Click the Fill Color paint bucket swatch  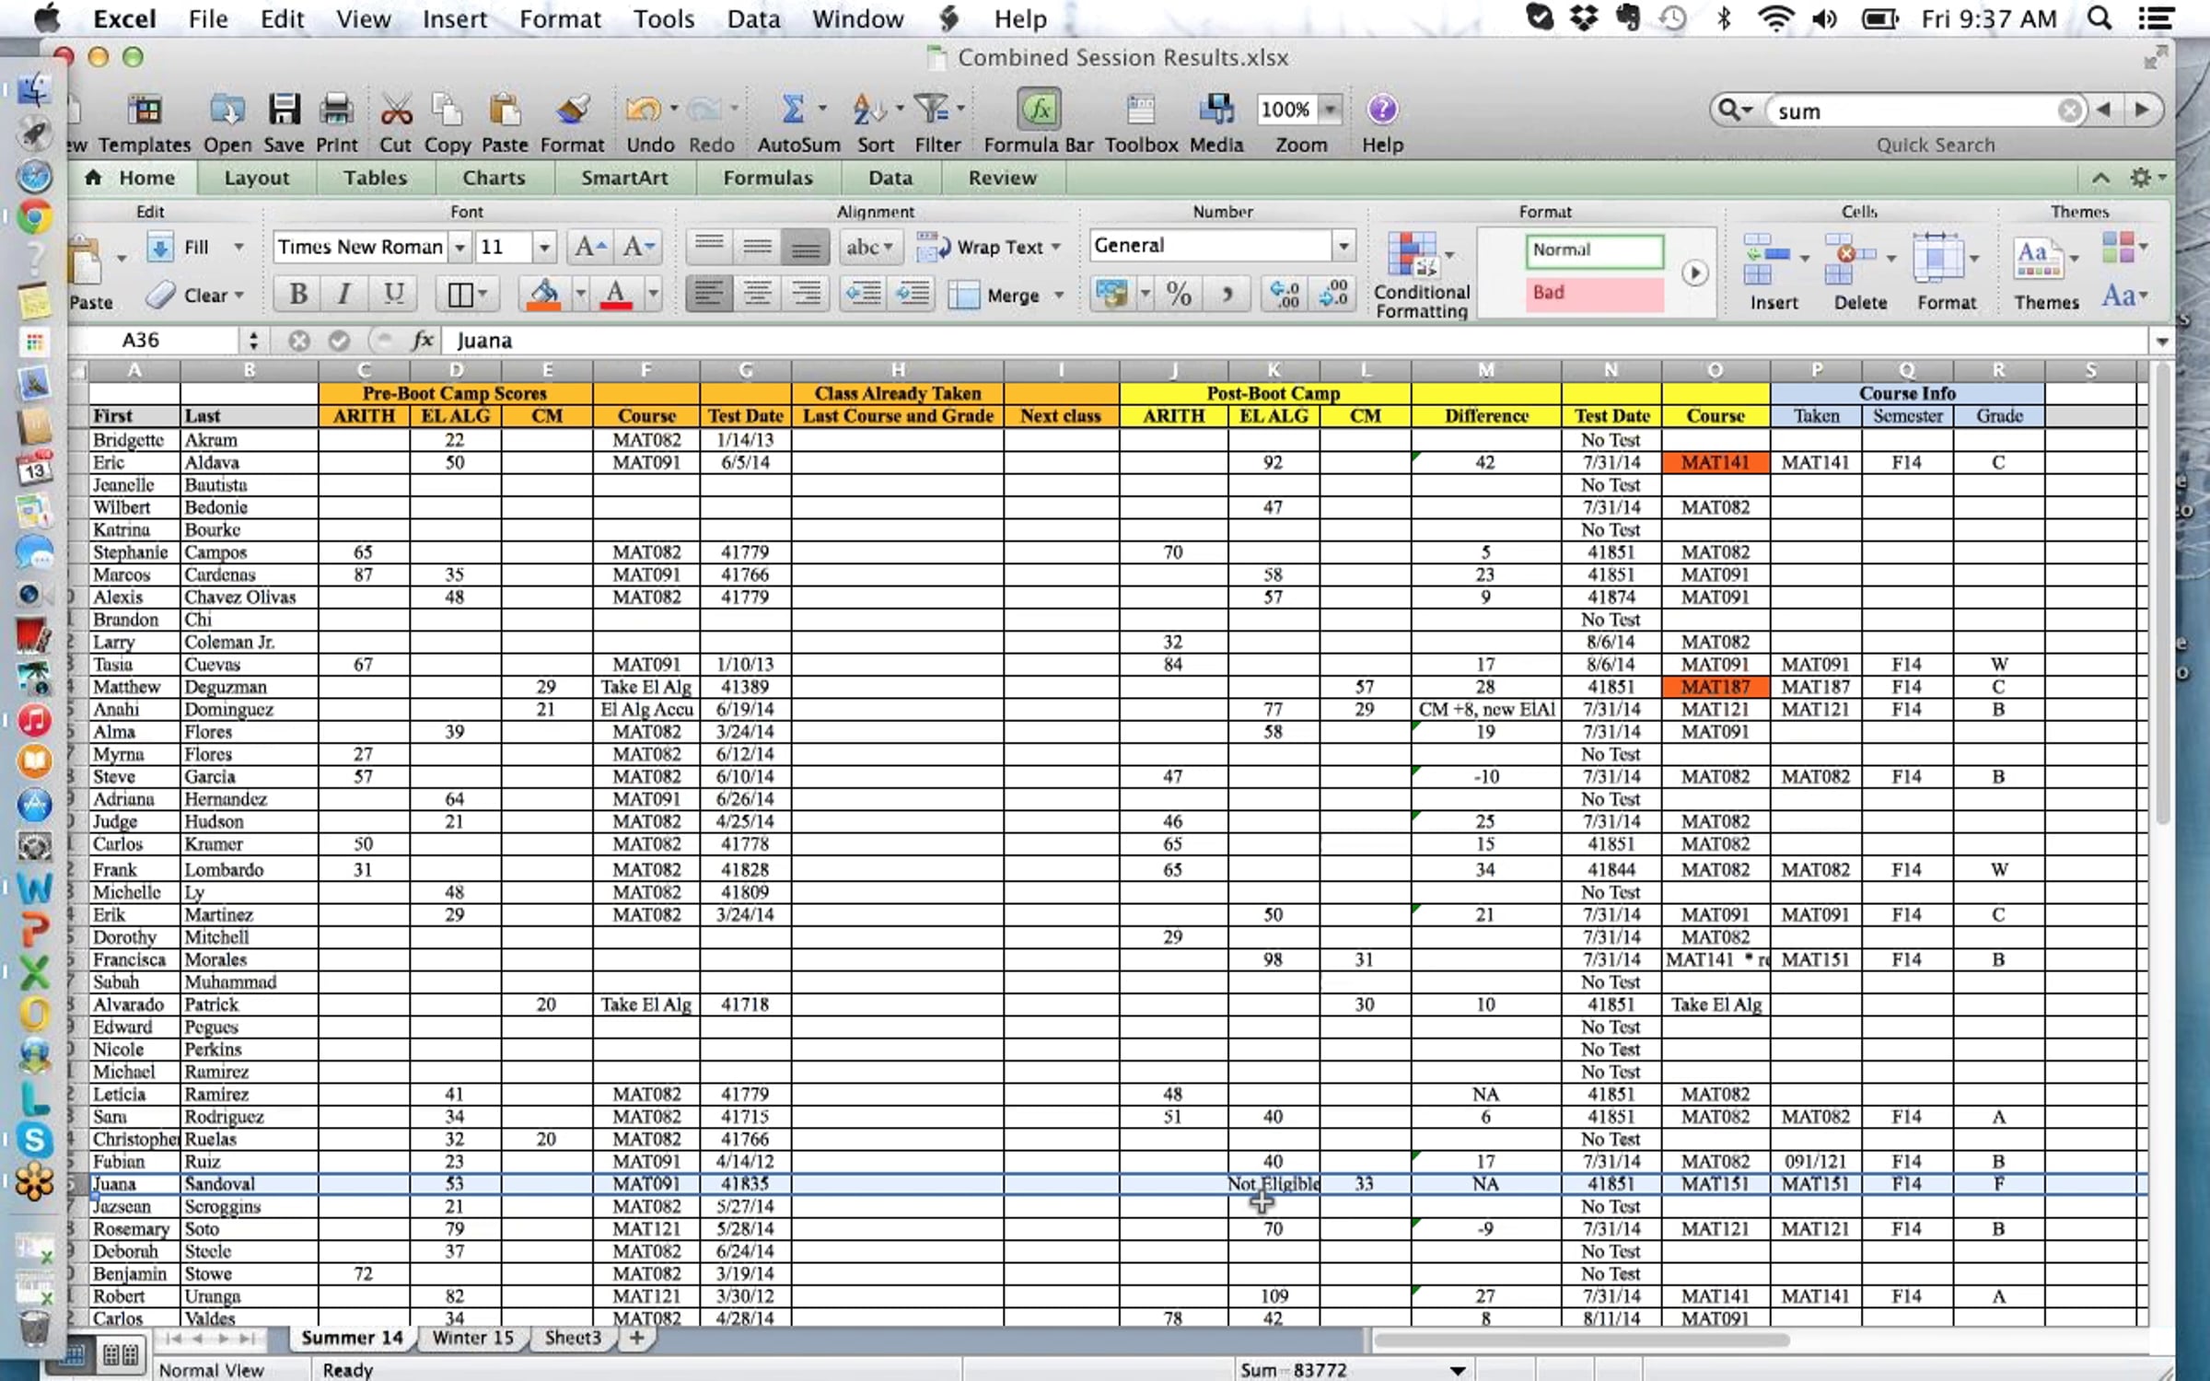[543, 295]
